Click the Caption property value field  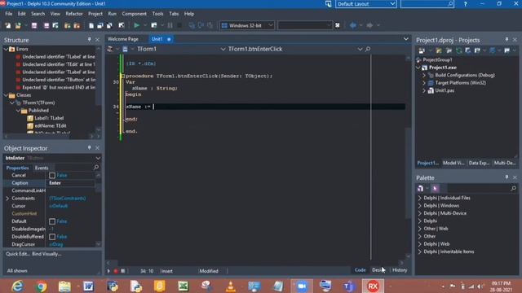[x=71, y=183]
